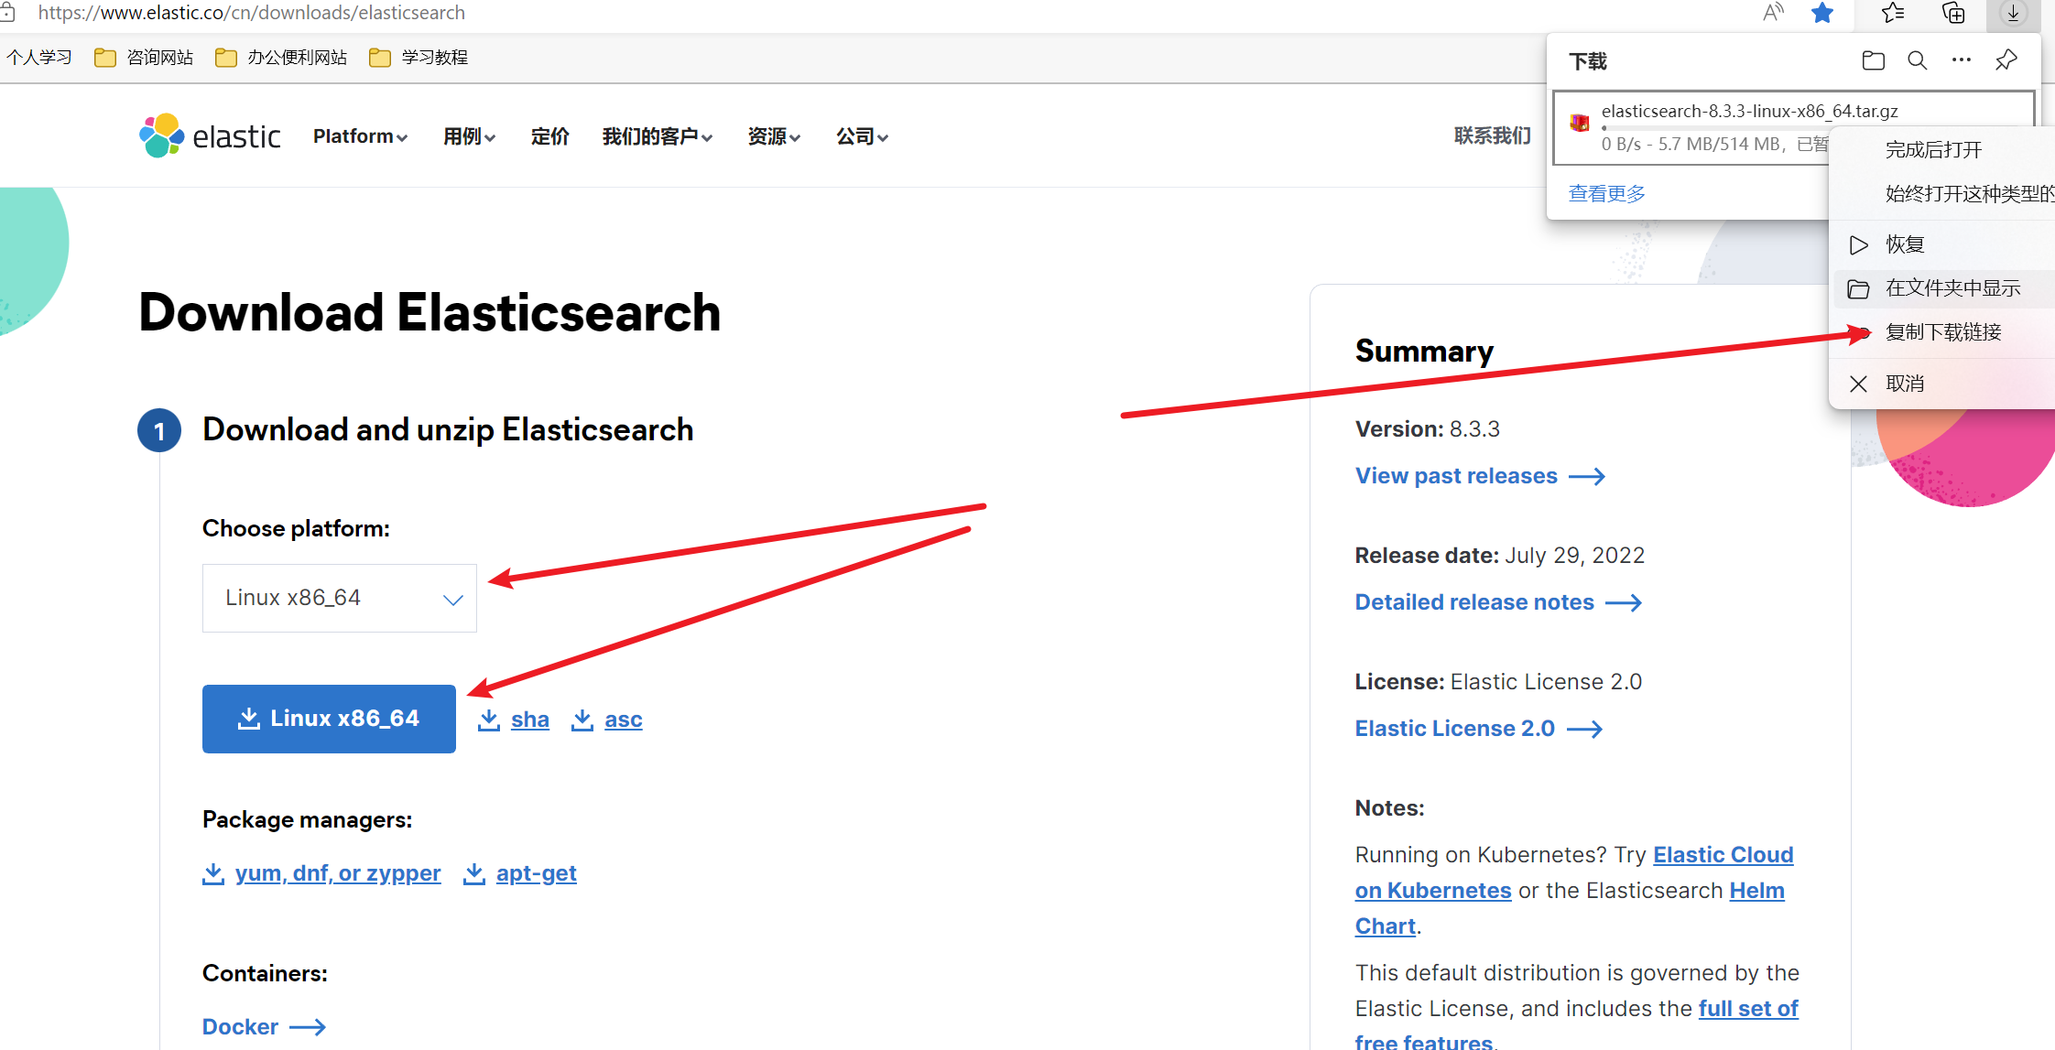Select 取消 to cancel the download

[1942, 384]
